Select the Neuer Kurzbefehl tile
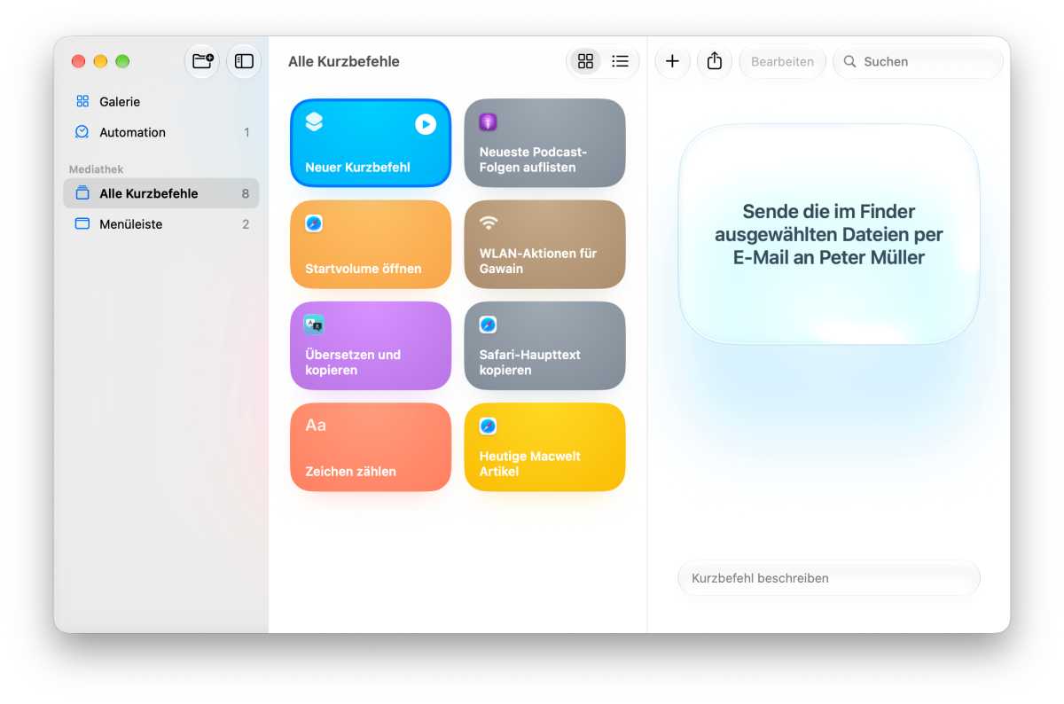The height and width of the screenshot is (704, 1064). pos(371,143)
